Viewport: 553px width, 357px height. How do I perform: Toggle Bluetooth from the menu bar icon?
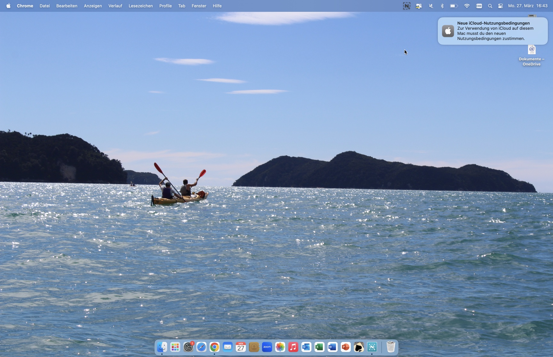[442, 6]
